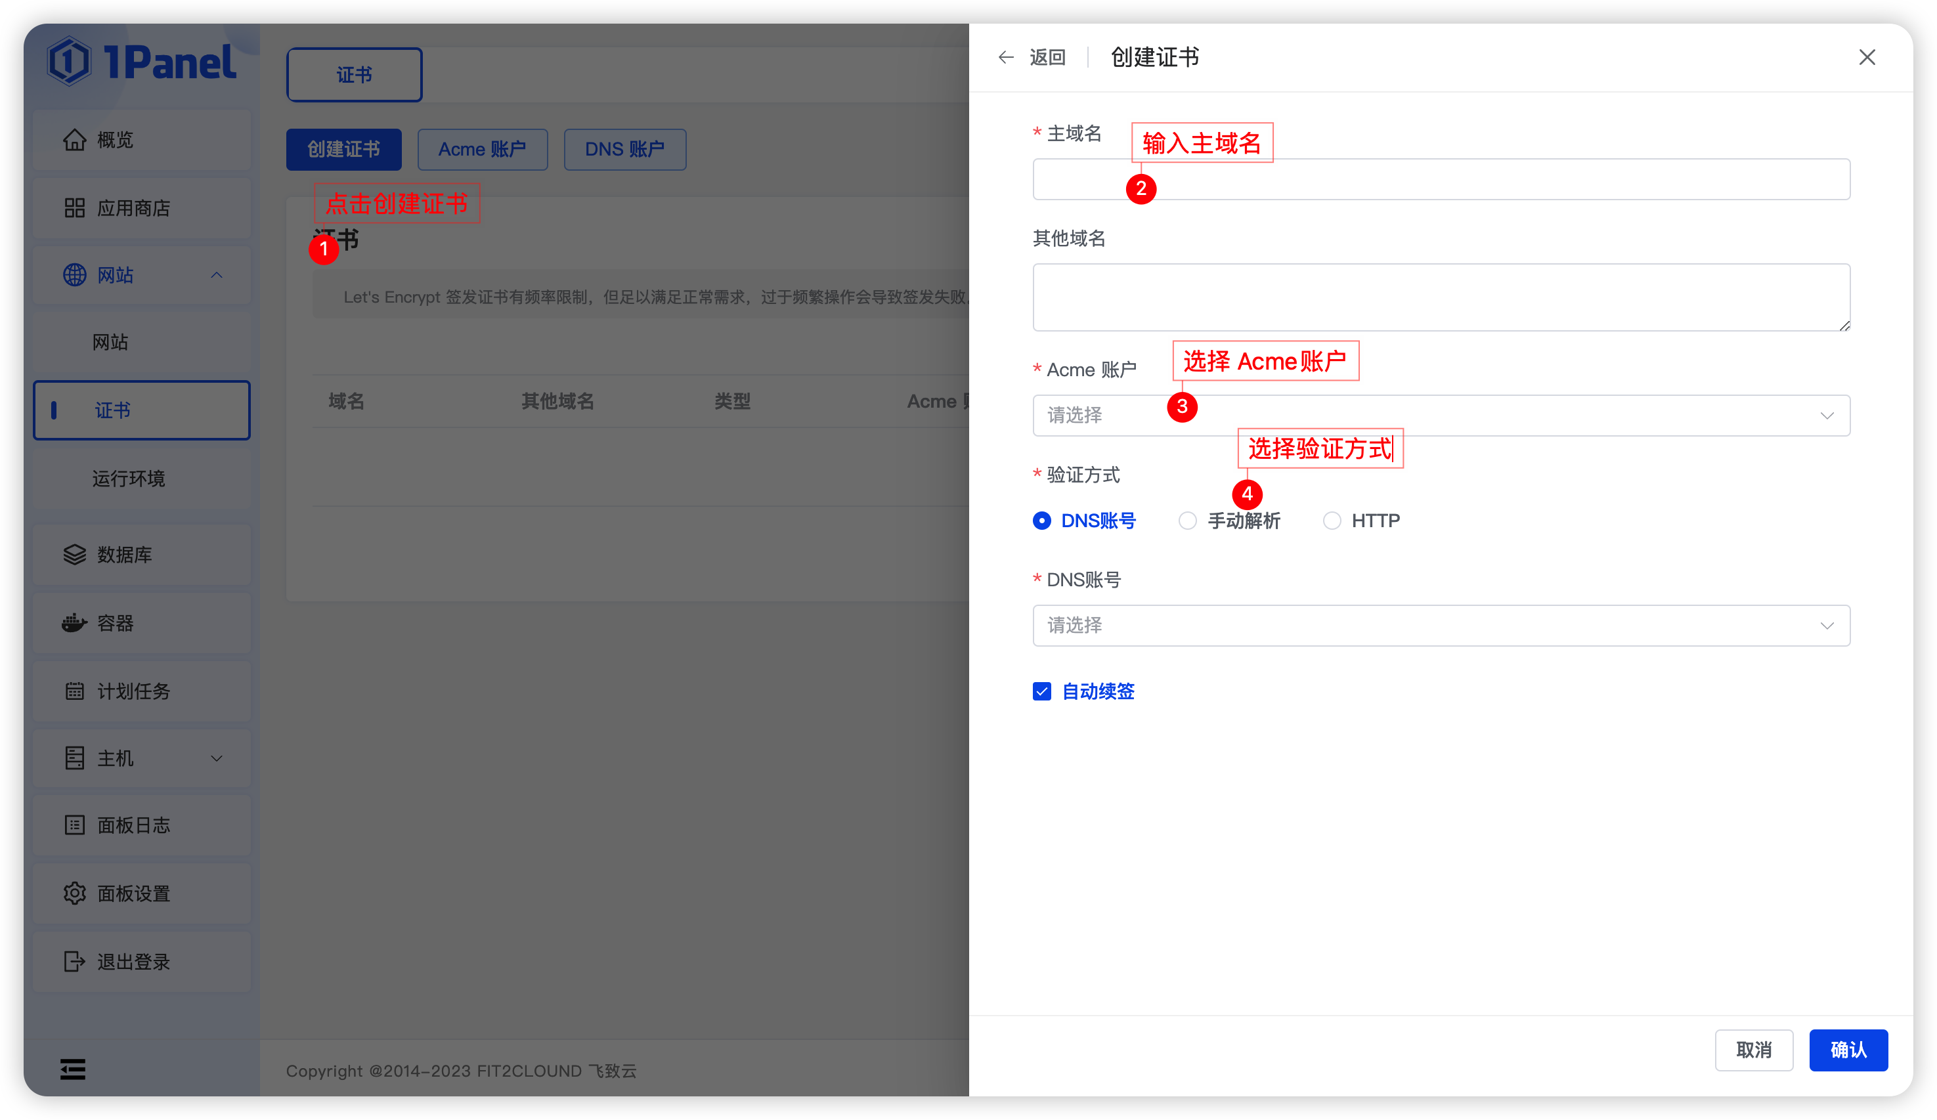
Task: Select the 手动解析 radio button
Action: (1188, 521)
